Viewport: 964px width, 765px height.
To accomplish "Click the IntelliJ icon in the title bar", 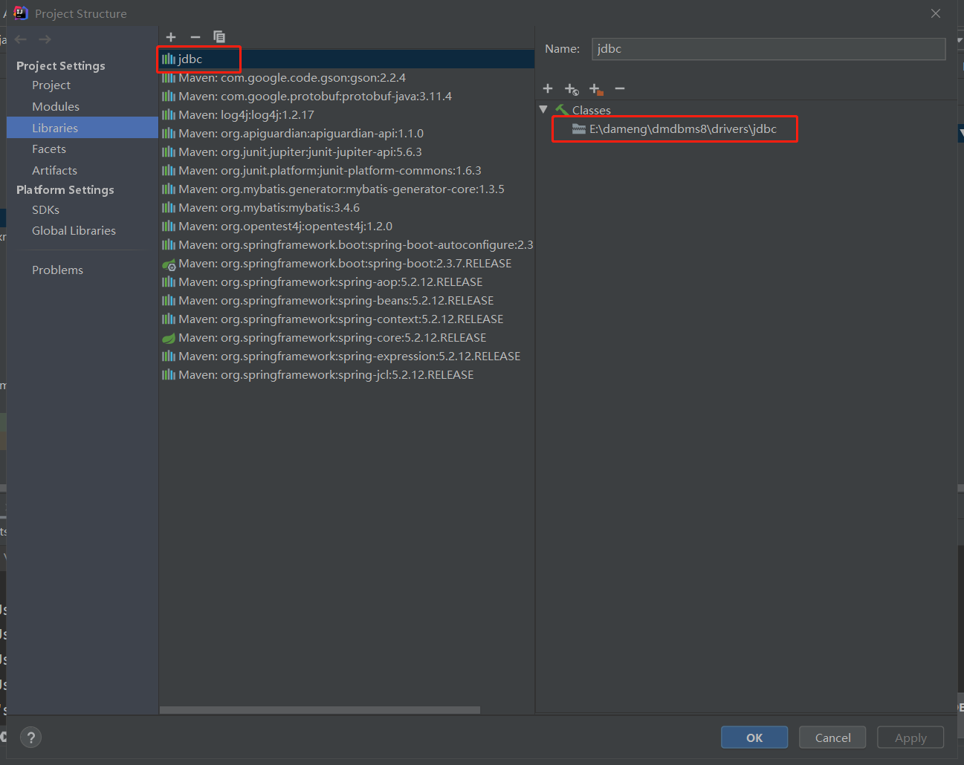I will [20, 13].
